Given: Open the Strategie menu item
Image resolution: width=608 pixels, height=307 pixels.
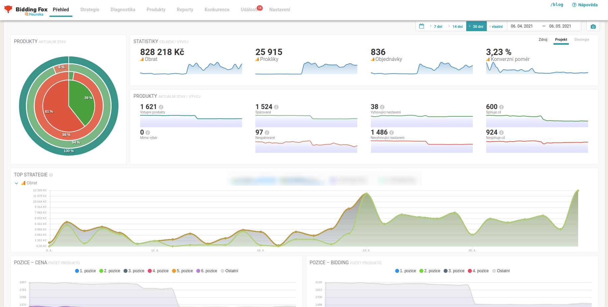Looking at the screenshot, I should tap(90, 10).
